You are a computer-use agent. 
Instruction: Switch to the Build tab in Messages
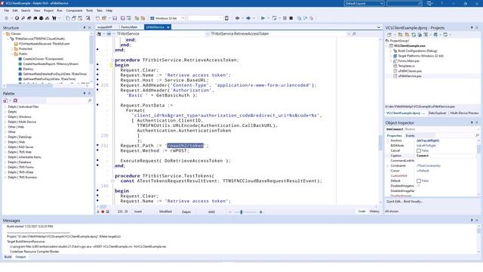tap(8, 257)
